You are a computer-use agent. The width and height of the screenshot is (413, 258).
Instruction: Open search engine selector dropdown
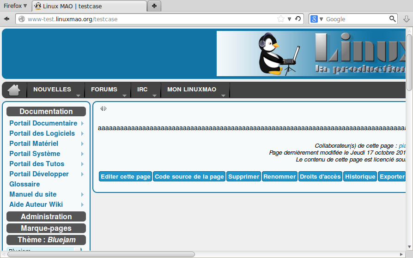click(x=321, y=19)
